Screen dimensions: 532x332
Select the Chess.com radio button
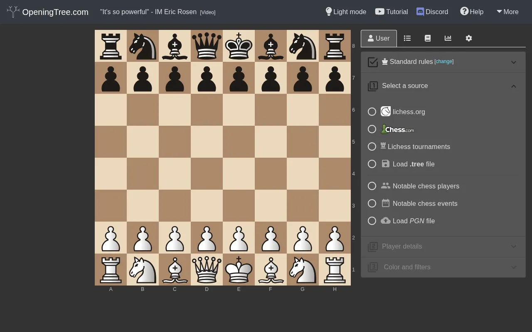pyautogui.click(x=372, y=129)
